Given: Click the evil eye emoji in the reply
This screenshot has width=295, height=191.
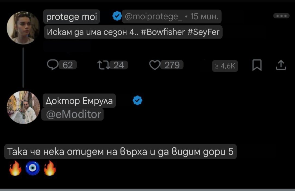Looking at the screenshot, I should pos(33,168).
